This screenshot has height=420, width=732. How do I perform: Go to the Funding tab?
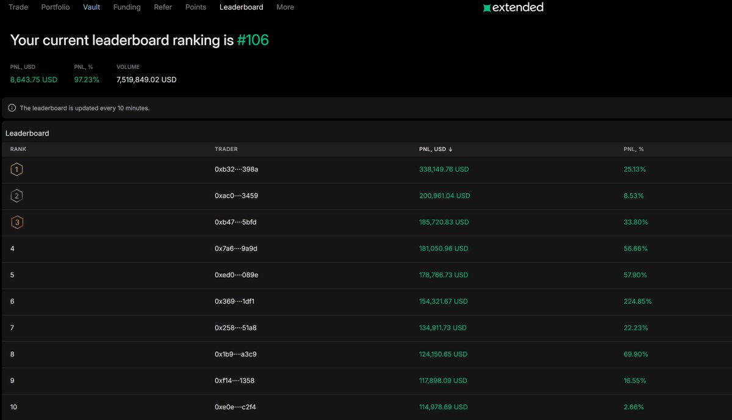(127, 7)
